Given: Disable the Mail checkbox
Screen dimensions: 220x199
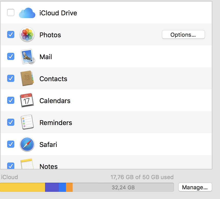Looking at the screenshot, I should point(11,56).
